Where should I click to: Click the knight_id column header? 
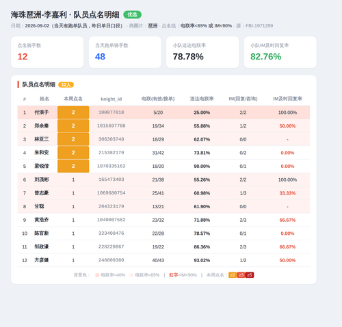pyautogui.click(x=111, y=99)
